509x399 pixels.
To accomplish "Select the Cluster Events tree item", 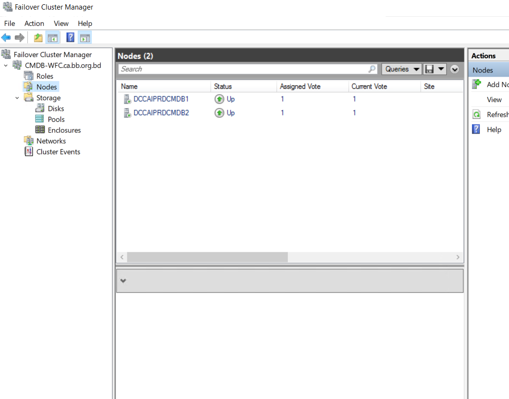I will (58, 152).
